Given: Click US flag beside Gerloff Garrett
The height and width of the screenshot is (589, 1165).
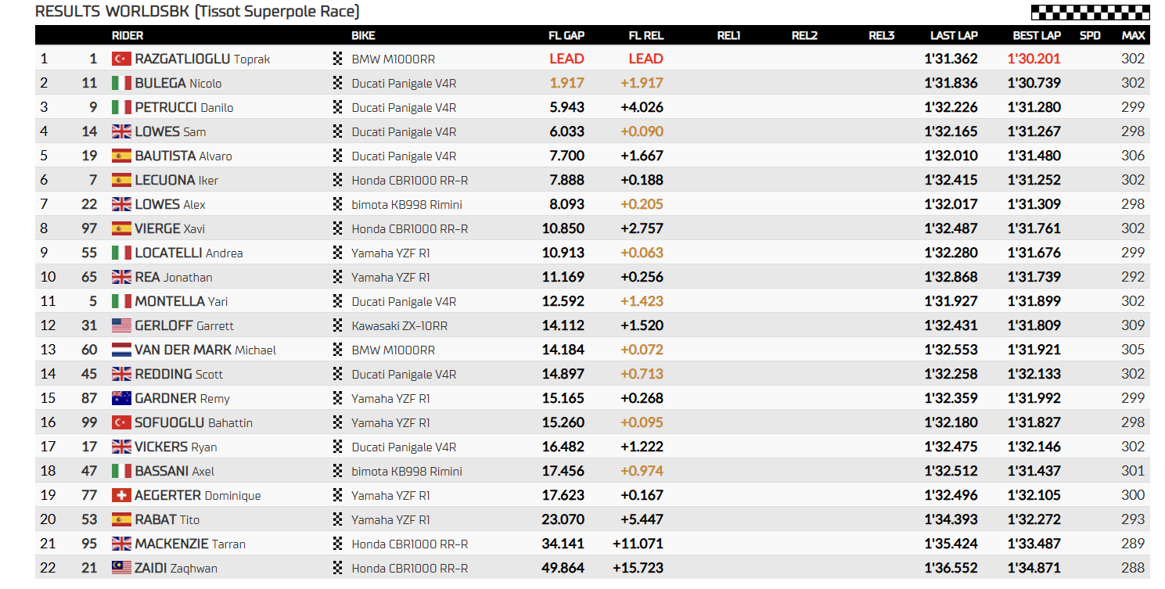Looking at the screenshot, I should 121,325.
